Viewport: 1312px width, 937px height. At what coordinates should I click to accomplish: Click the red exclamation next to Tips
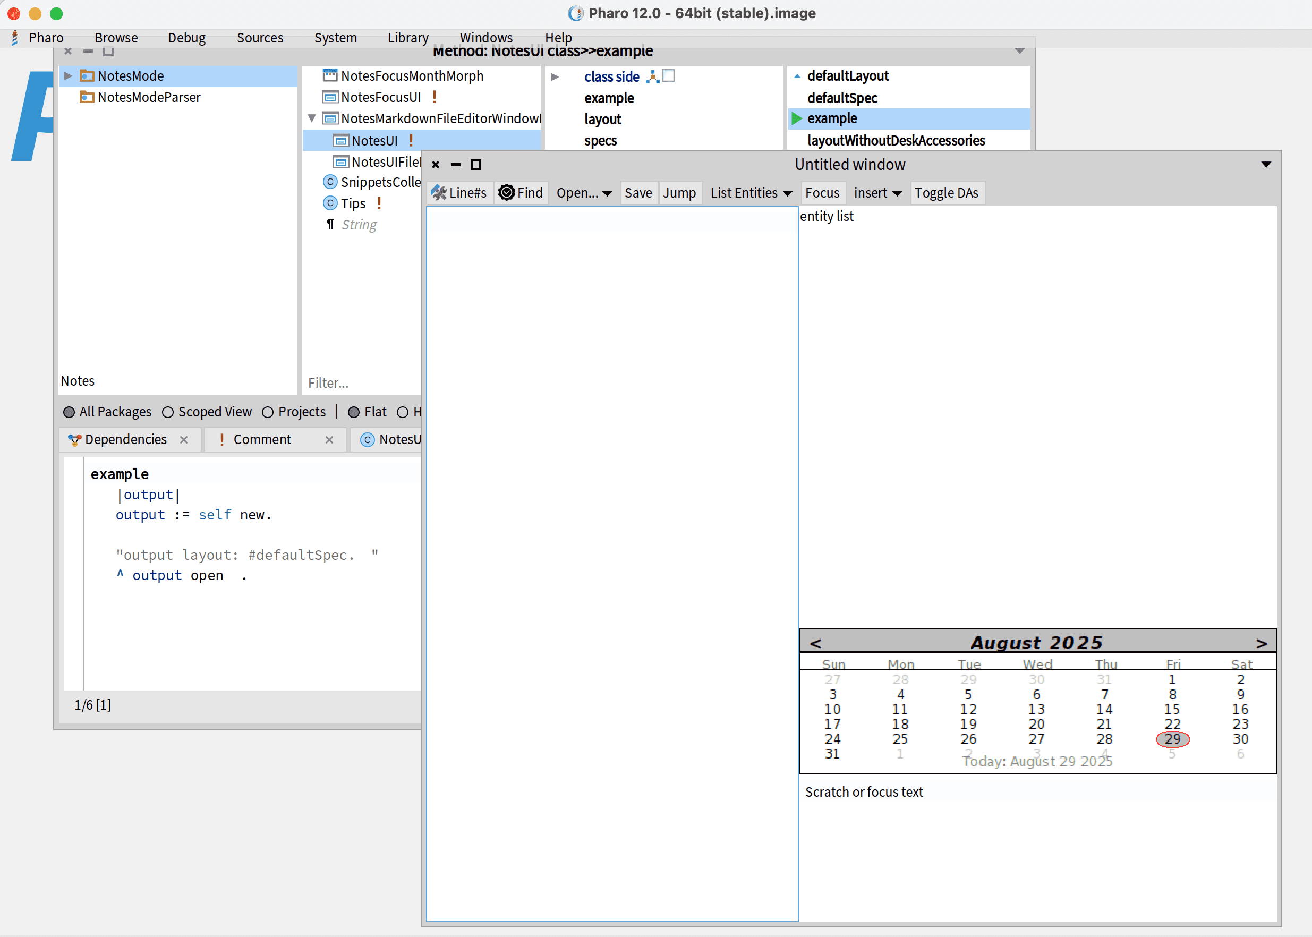click(x=379, y=203)
